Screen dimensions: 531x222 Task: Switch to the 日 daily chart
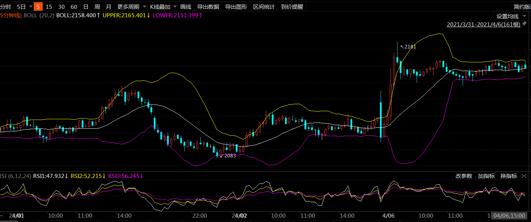point(86,7)
